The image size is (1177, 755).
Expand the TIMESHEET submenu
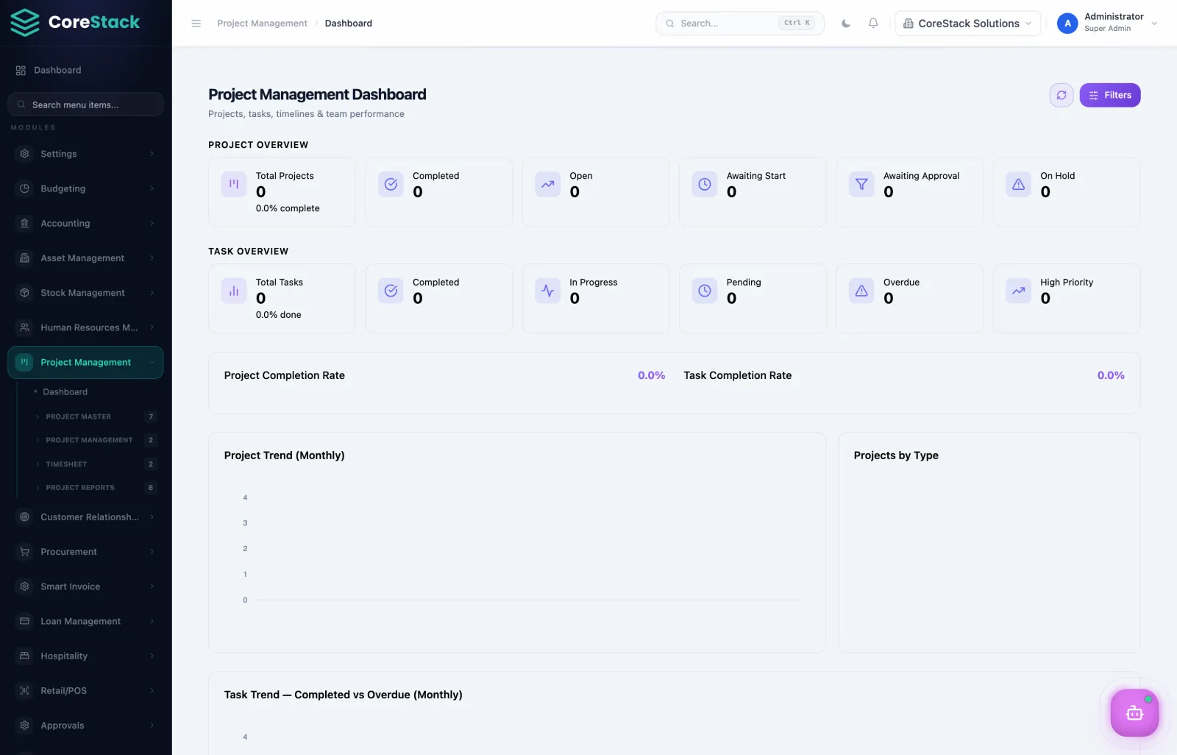(96, 464)
